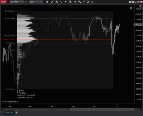Open the properties list icon
Image resolution: width=143 pixels, height=116 pixels.
[92, 2]
